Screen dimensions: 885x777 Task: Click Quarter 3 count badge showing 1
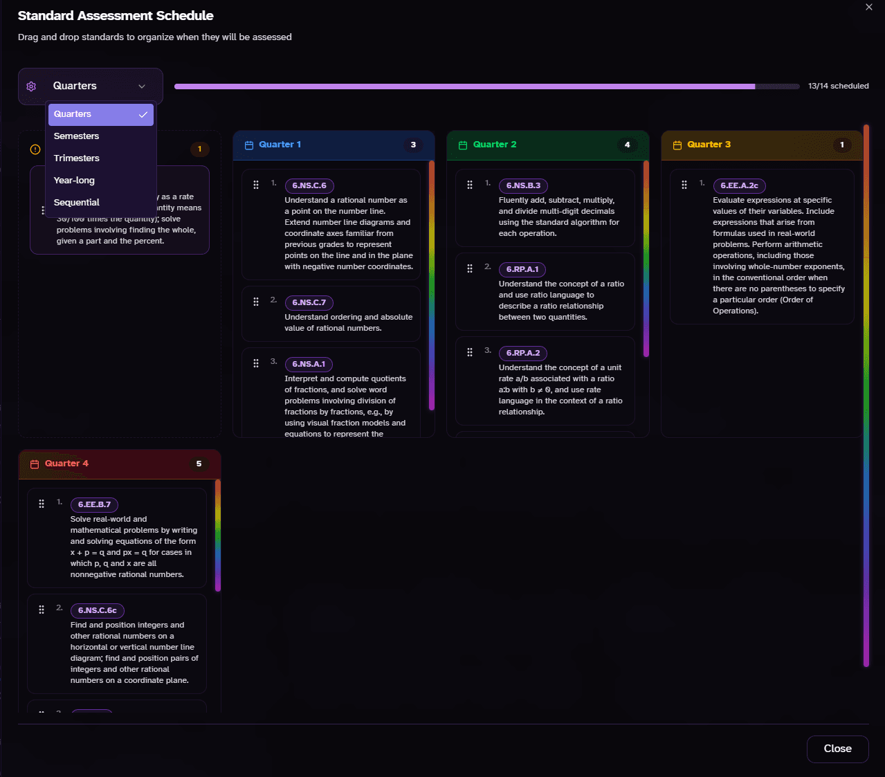pyautogui.click(x=841, y=145)
